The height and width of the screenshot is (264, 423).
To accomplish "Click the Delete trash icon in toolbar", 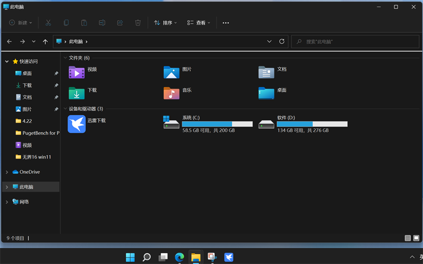I will click(x=138, y=23).
